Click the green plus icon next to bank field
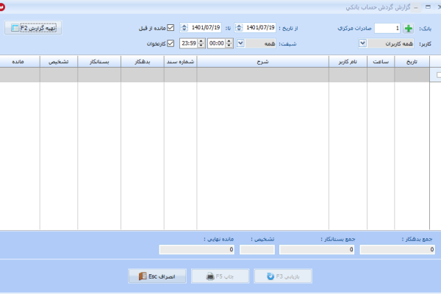The image size is (441, 294). pyautogui.click(x=409, y=28)
